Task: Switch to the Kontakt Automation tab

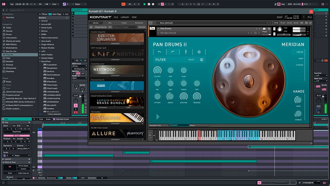Action: (139, 23)
